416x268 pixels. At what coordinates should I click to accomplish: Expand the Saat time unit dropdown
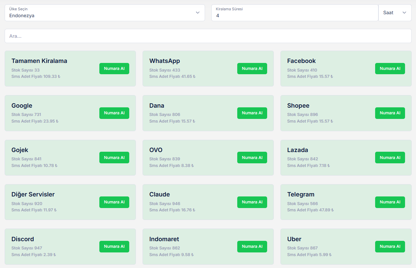coord(395,13)
